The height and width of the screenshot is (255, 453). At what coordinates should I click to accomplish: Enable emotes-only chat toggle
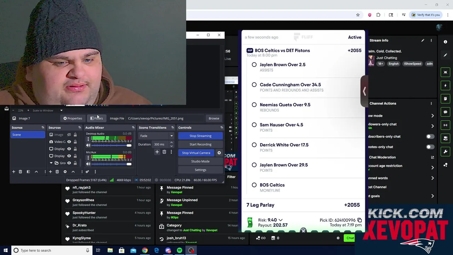click(430, 147)
